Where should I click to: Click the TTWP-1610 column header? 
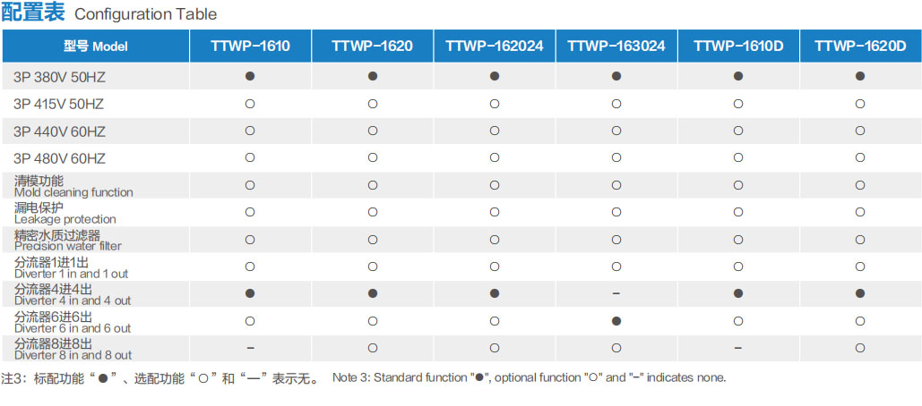[x=250, y=46]
